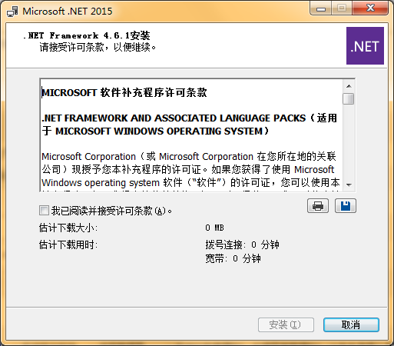Click the 估计下载大小 label
This screenshot has width=394, height=346.
coord(68,228)
